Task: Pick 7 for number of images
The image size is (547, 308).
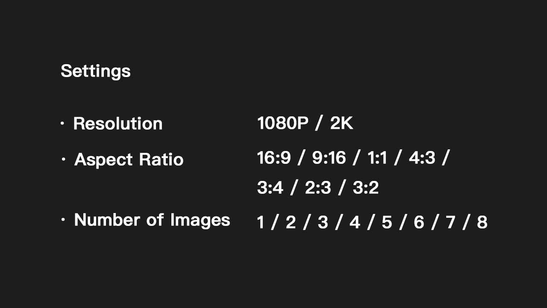Action: coord(450,222)
